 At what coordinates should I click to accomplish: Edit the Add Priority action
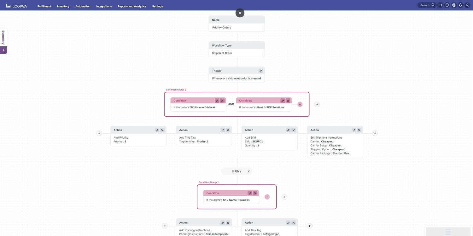point(157,130)
